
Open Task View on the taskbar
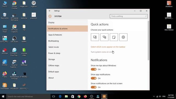[54, 97]
